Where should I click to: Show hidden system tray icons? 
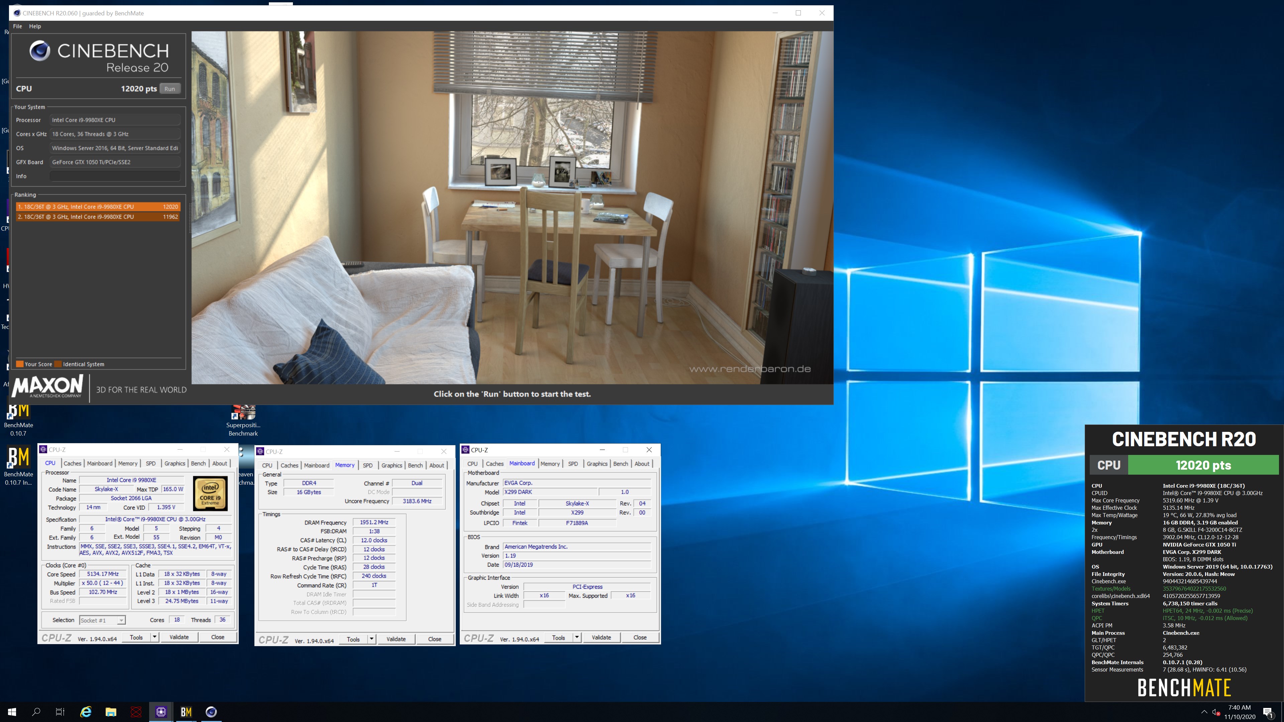[1204, 712]
